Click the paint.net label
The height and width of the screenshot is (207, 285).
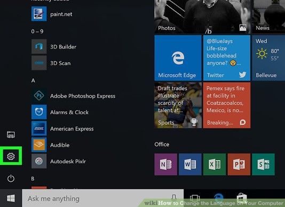[61, 14]
